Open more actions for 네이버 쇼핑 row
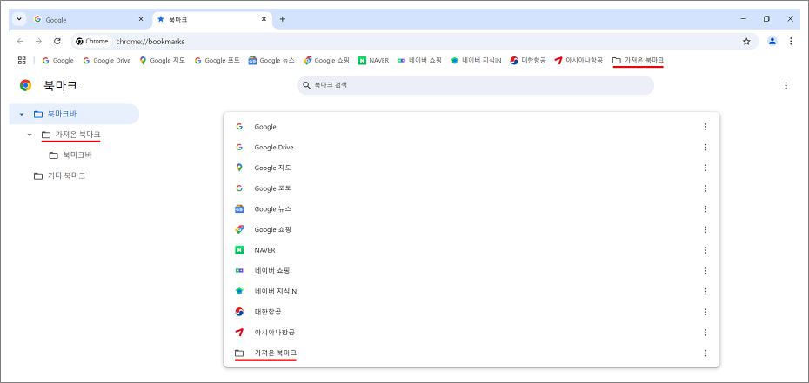Viewport: 809px width, 383px height. click(705, 271)
